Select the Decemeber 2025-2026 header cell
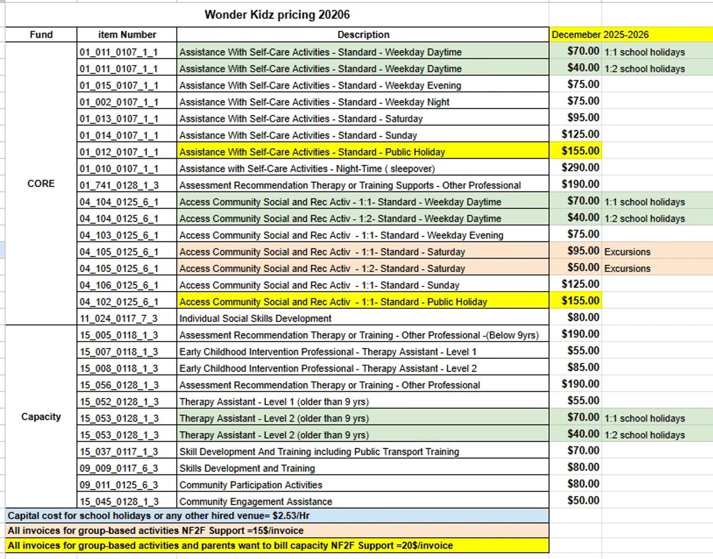The width and height of the screenshot is (713, 559). pos(600,35)
